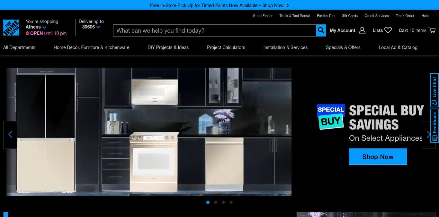Click the OPEN until 10 pm status
This screenshot has height=217, width=439.
coord(46,33)
